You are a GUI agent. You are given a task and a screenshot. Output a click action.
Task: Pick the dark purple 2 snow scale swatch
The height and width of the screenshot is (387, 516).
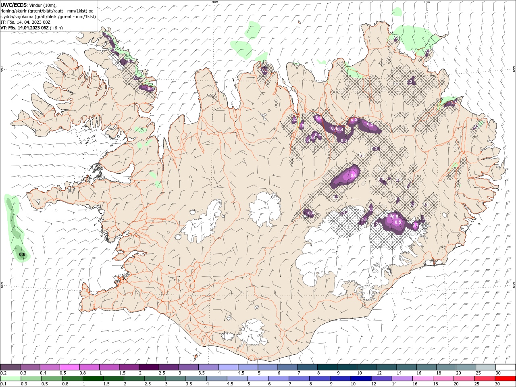[x=149, y=367]
